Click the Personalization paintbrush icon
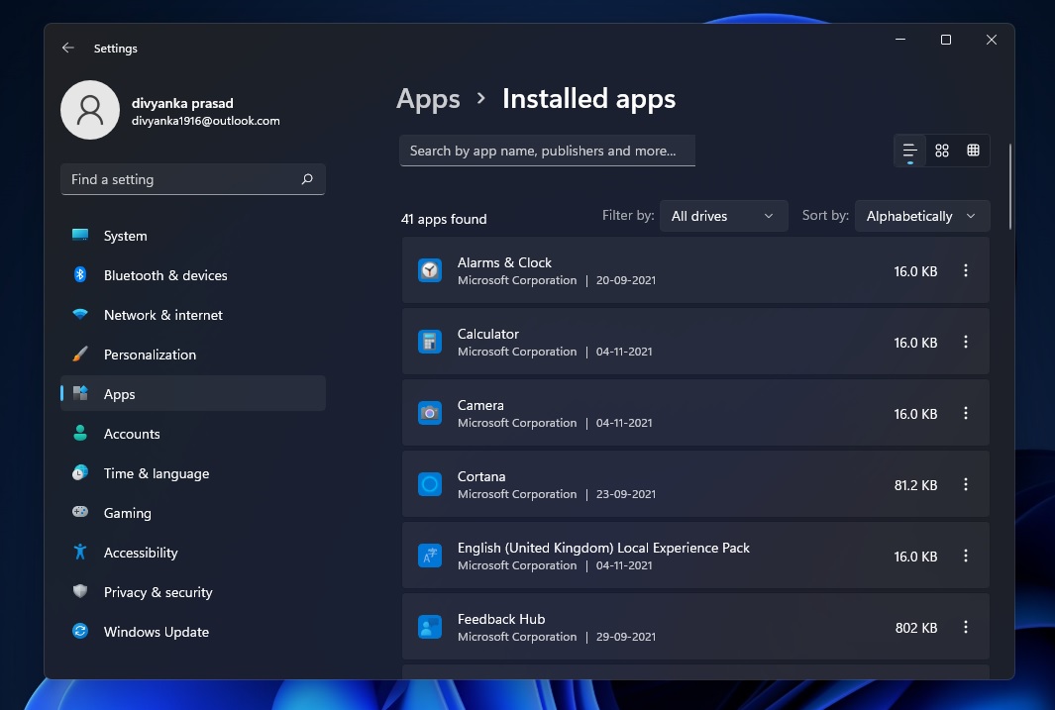 click(80, 354)
